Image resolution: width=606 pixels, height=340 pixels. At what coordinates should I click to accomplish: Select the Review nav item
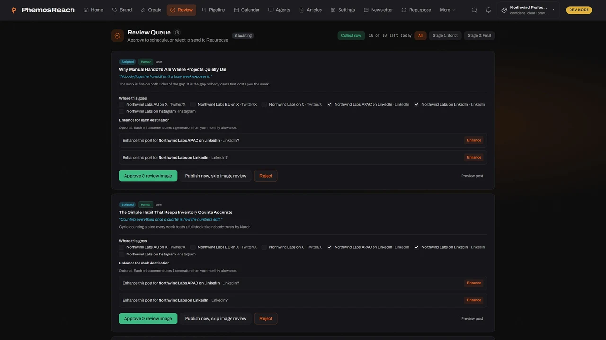point(181,10)
